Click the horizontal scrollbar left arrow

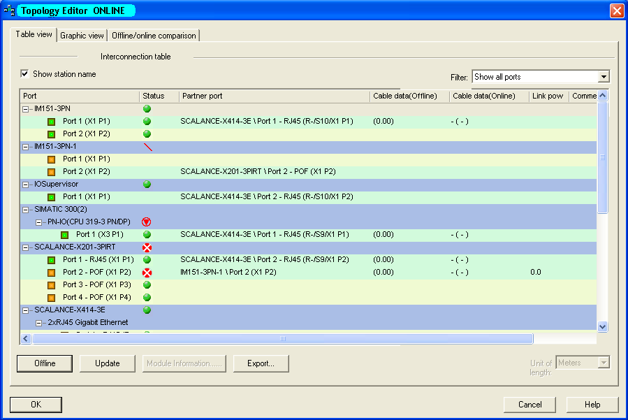(26, 339)
